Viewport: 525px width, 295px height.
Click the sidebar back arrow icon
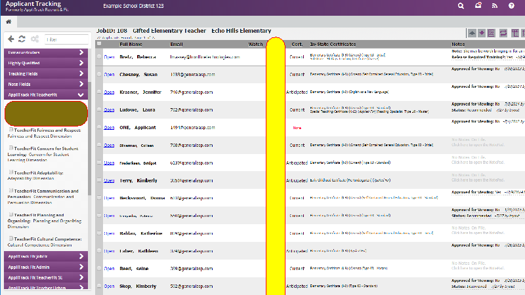point(11,39)
